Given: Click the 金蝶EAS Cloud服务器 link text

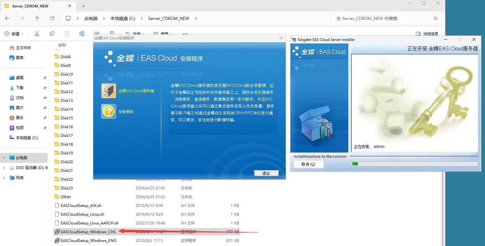Looking at the screenshot, I should coord(136,91).
